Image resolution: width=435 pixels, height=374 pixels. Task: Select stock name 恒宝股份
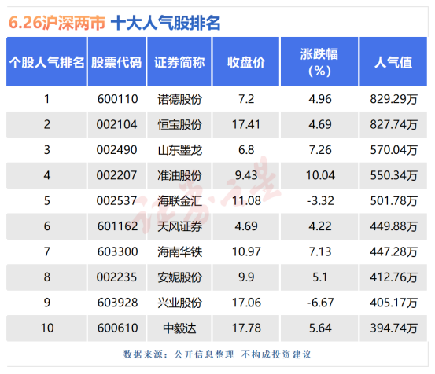point(179,125)
